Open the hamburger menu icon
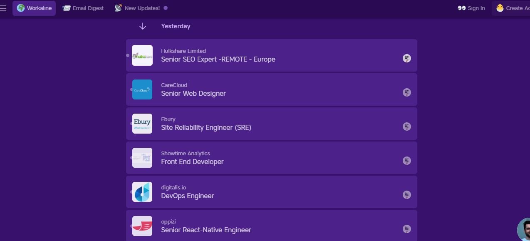530x241 pixels. (3, 8)
